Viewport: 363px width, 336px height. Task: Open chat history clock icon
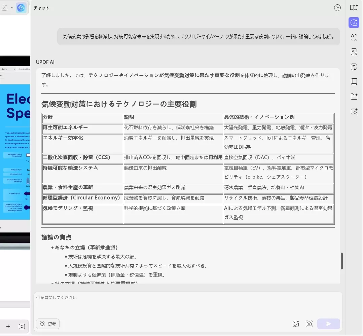pos(337,8)
